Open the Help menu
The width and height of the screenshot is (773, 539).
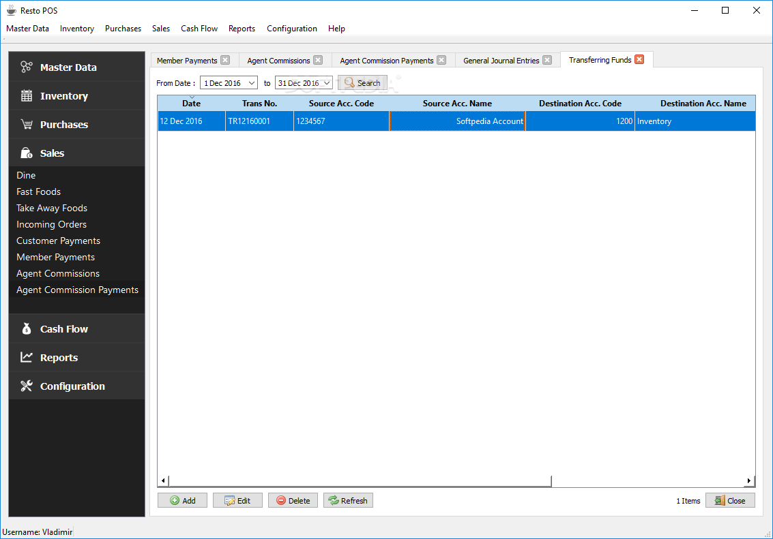(336, 29)
